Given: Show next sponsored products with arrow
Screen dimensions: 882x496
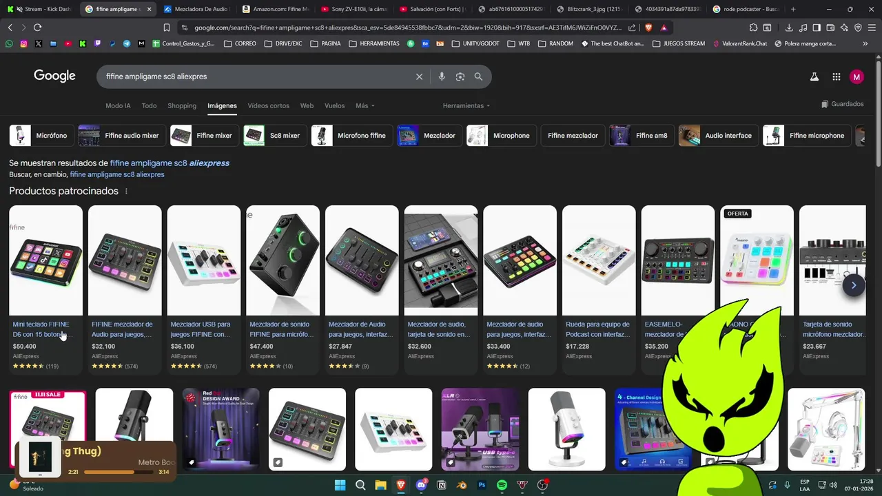Looking at the screenshot, I should tap(854, 285).
